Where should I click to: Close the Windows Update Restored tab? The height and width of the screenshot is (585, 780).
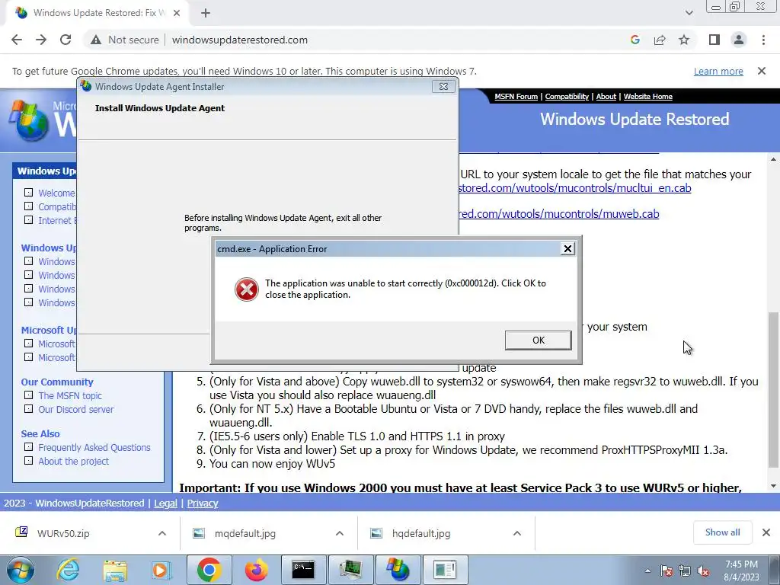(x=177, y=14)
